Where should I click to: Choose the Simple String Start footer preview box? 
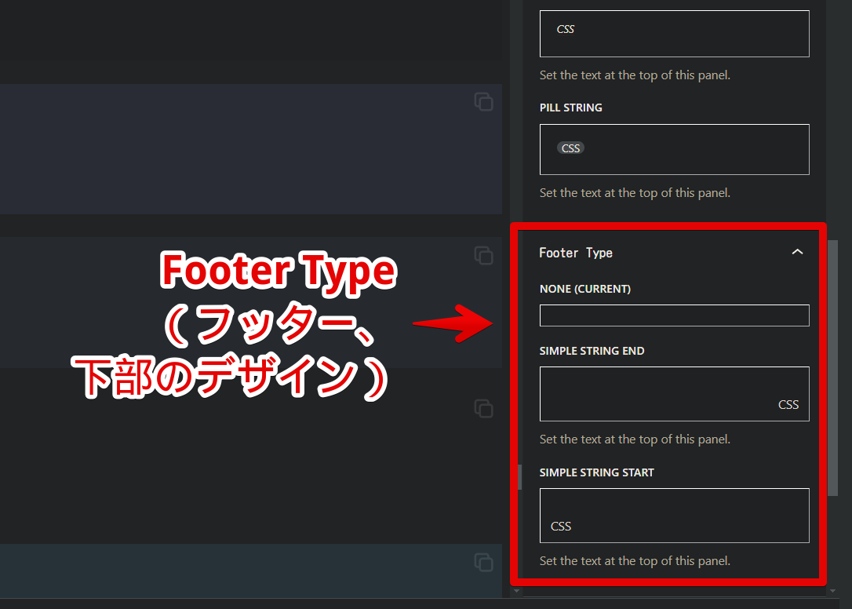[675, 516]
